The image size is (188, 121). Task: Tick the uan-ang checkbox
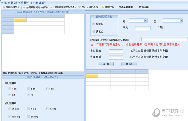click(10, 117)
